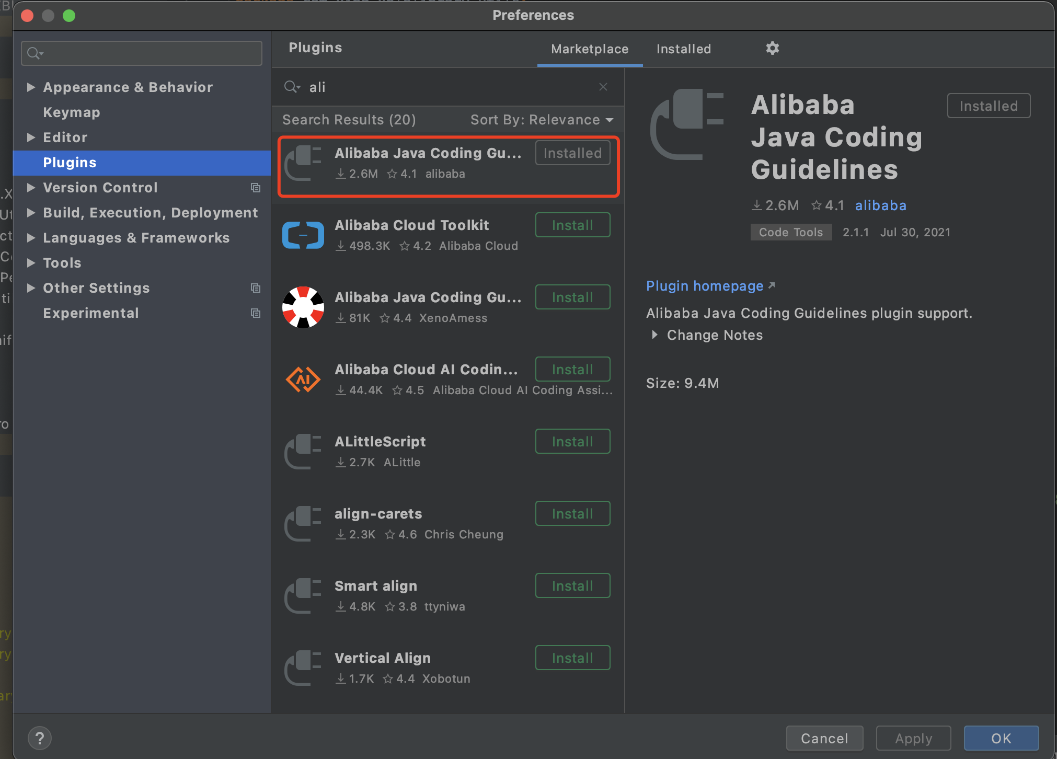This screenshot has width=1057, height=759.
Task: Click the Other Settings project-level icon
Action: point(256,288)
